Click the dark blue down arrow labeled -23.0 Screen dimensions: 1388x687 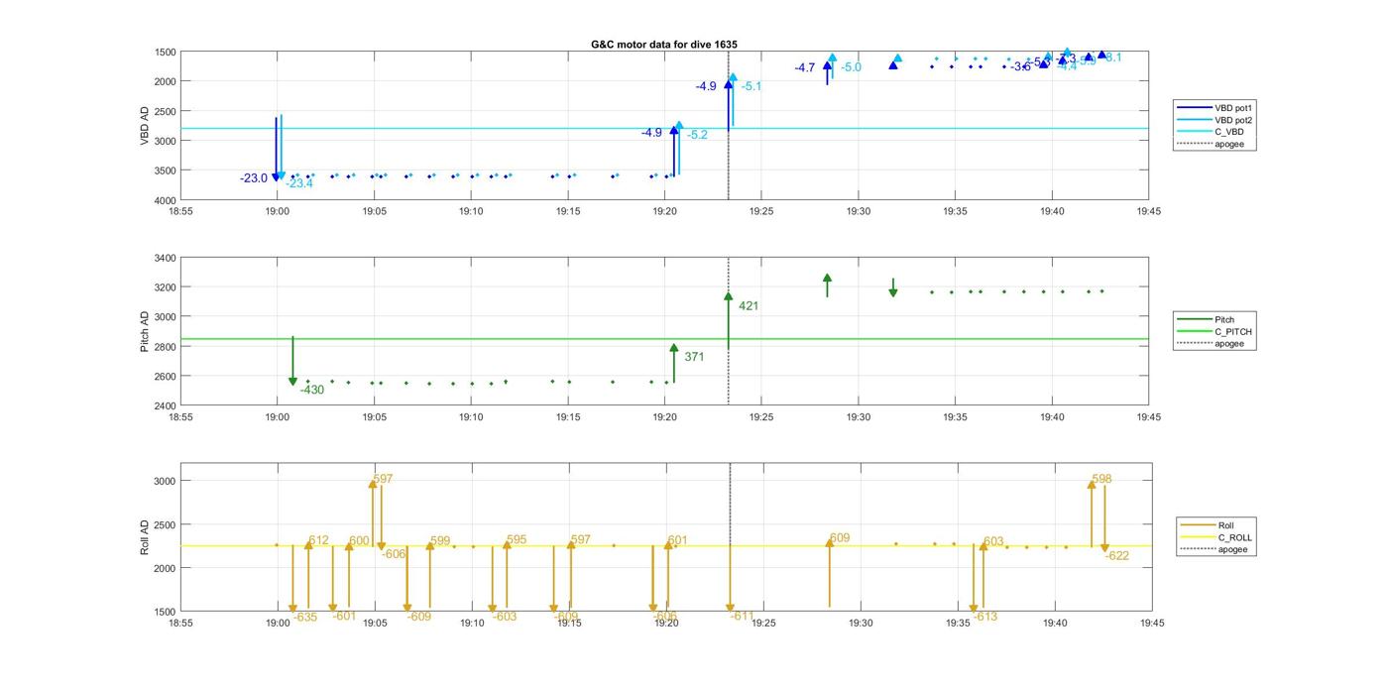pos(277,149)
